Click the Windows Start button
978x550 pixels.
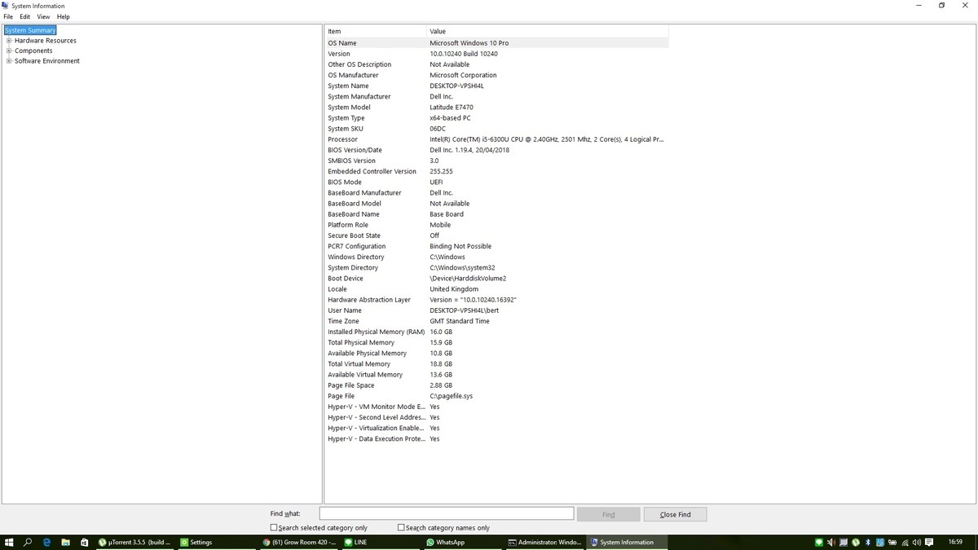9,542
